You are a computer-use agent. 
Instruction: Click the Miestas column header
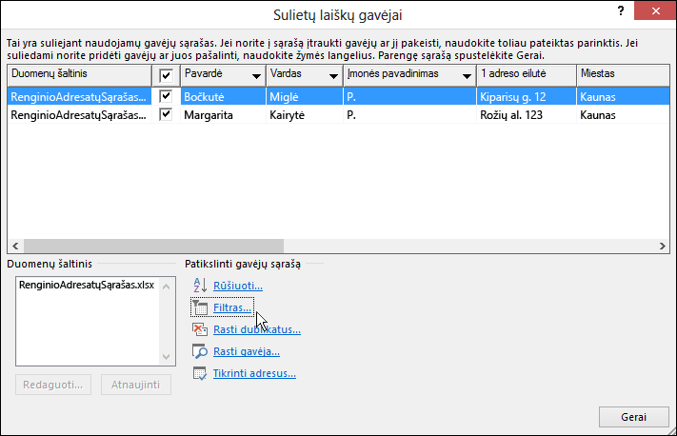pyautogui.click(x=623, y=75)
